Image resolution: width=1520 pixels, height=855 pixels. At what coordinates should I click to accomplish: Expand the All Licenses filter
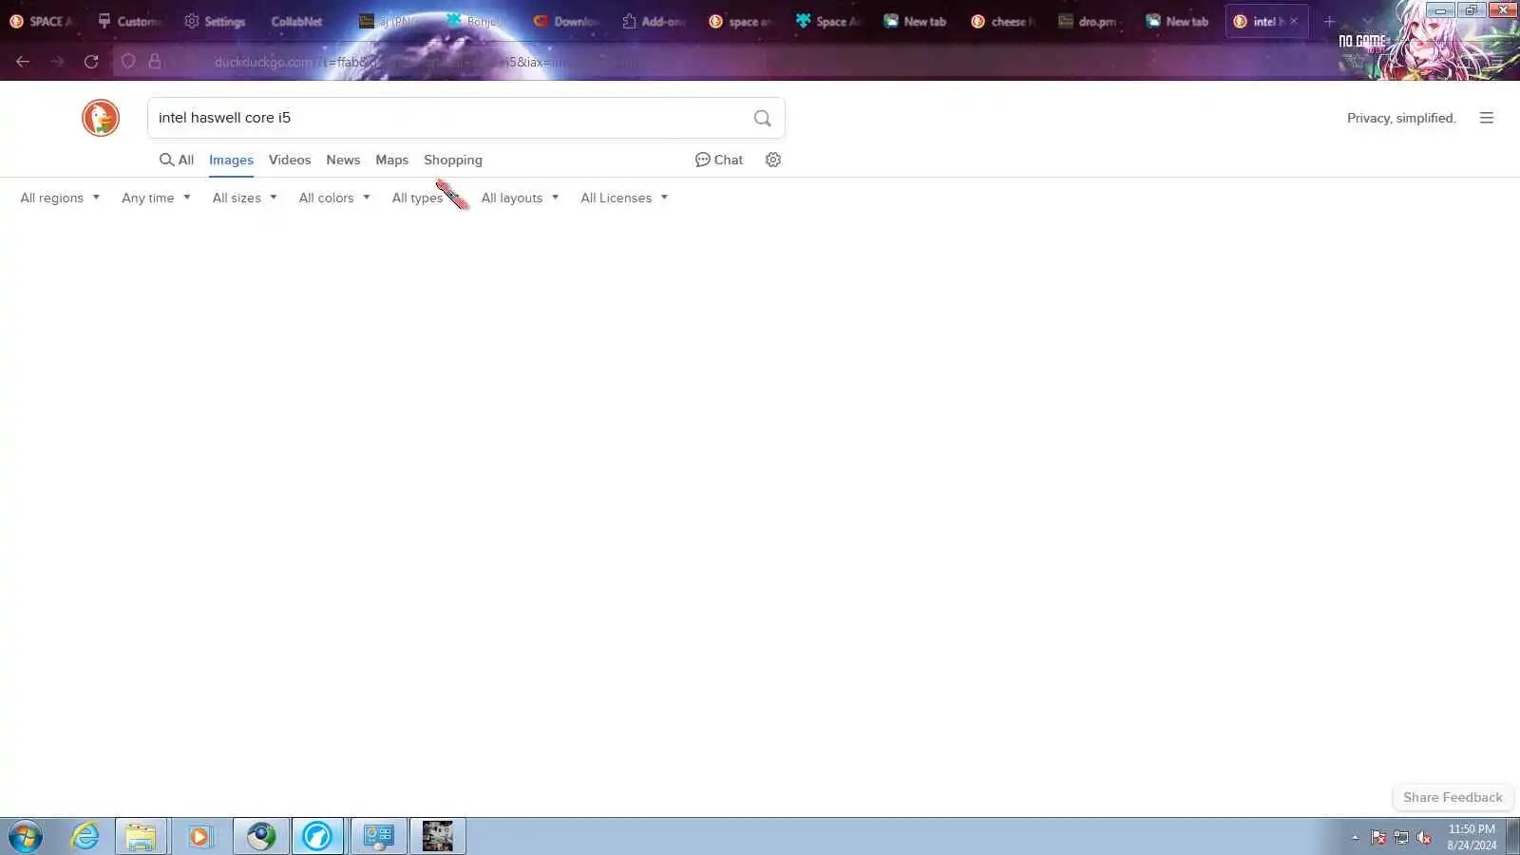click(x=624, y=198)
